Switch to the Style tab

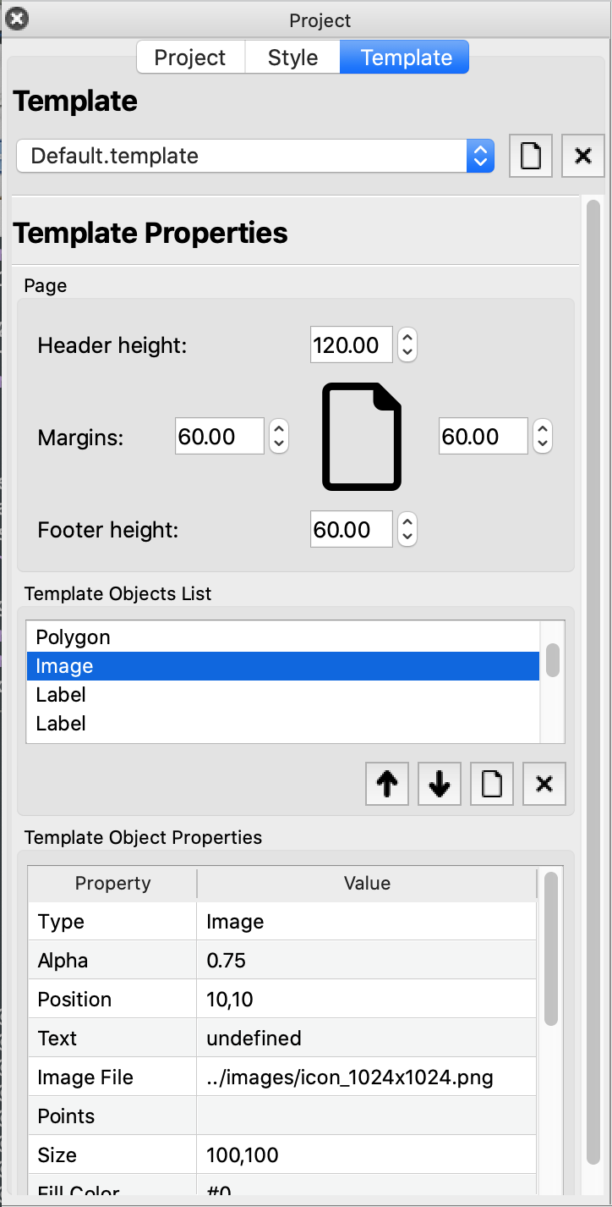tap(292, 58)
